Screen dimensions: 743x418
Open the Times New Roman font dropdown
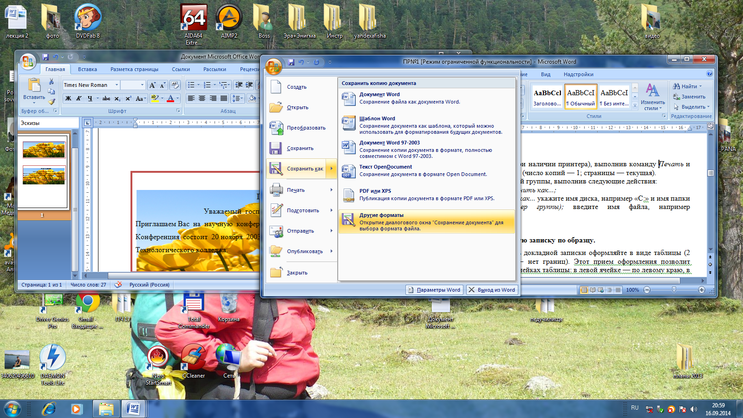[117, 85]
